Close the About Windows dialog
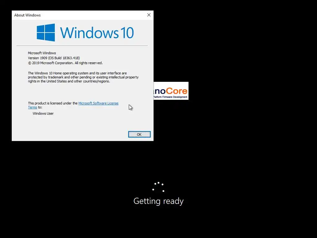The height and width of the screenshot is (238, 317). [149, 15]
